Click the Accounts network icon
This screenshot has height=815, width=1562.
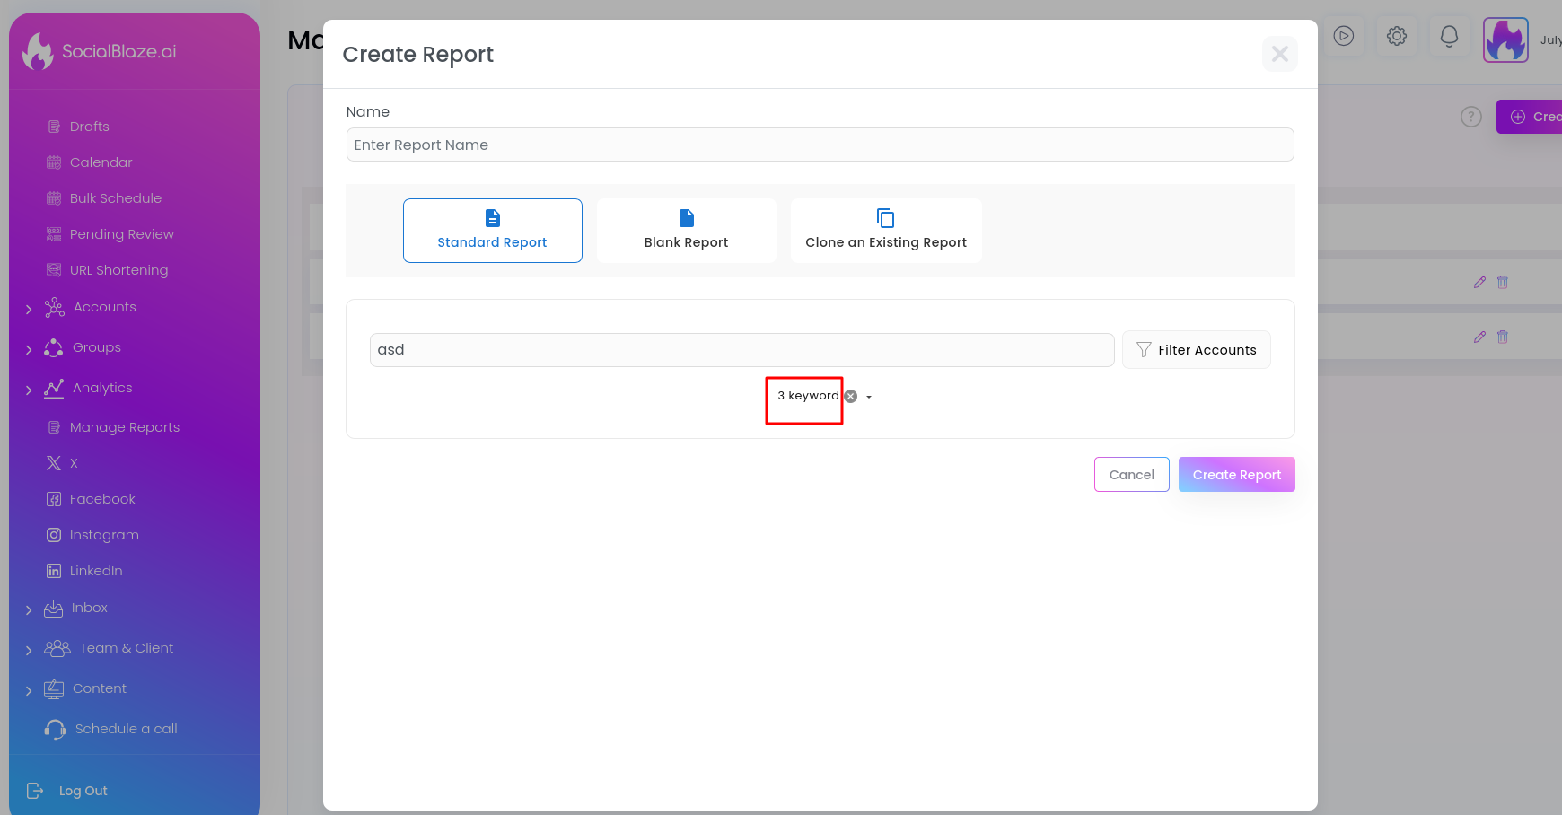[54, 307]
